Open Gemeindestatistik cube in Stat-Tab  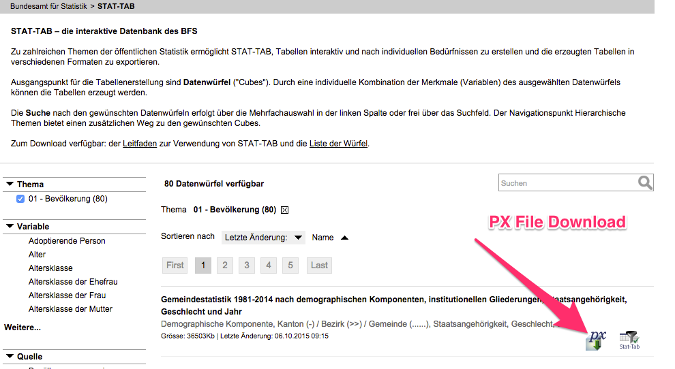click(x=629, y=340)
